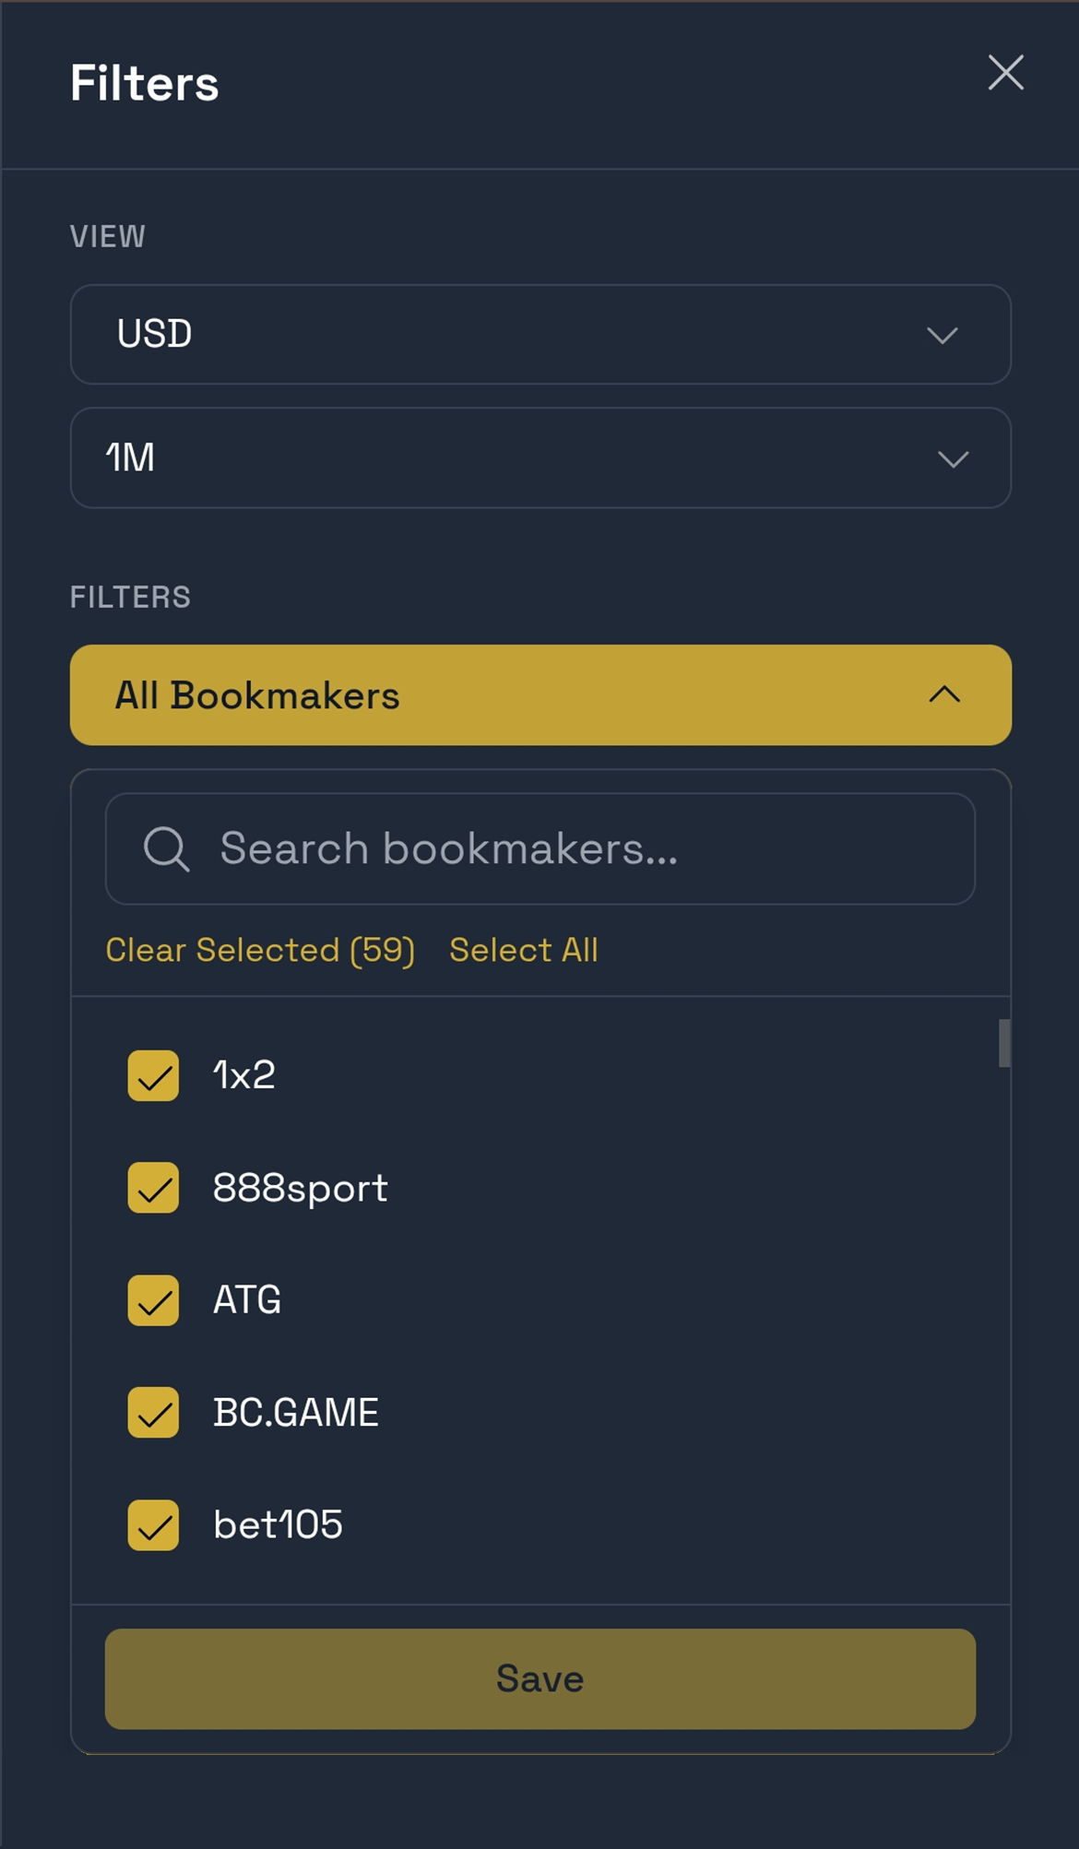
Task: Toggle the BC.GAME bookmaker checkbox
Action: click(x=153, y=1413)
